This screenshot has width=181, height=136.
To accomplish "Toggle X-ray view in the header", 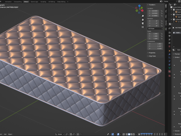I will 124,134.
